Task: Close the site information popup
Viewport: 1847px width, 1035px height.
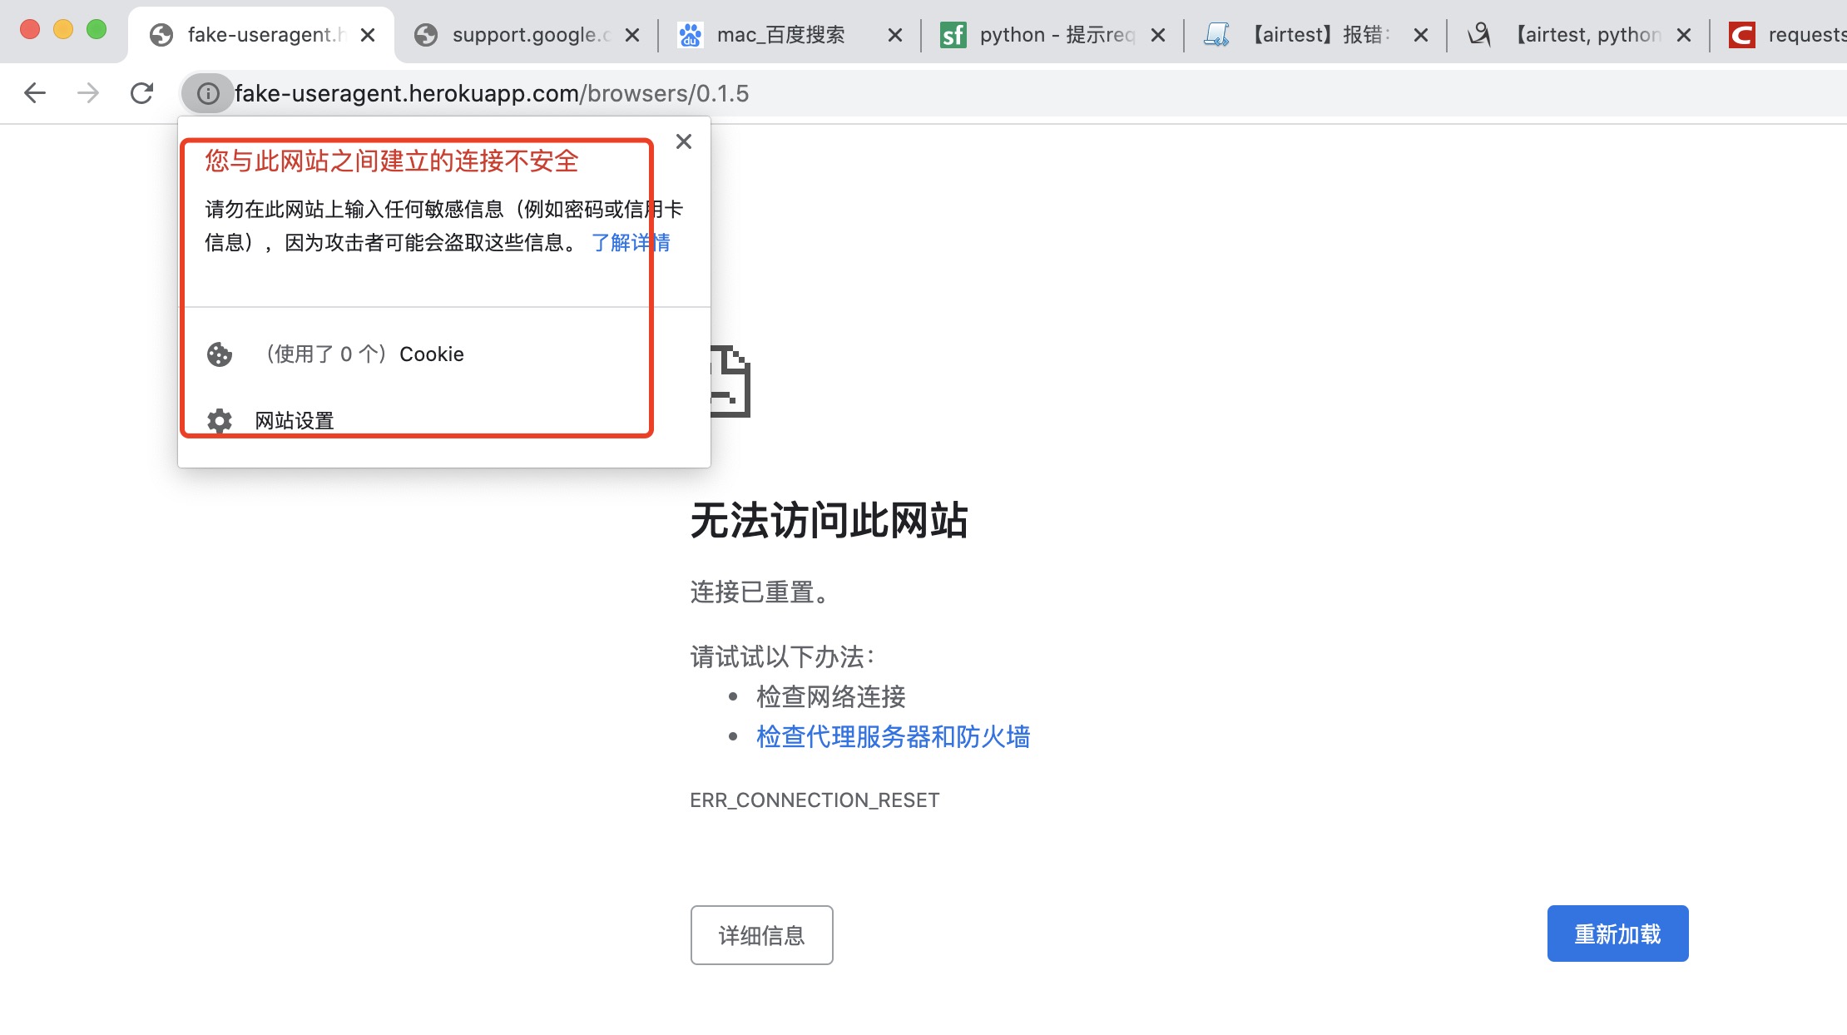Action: pyautogui.click(x=684, y=141)
